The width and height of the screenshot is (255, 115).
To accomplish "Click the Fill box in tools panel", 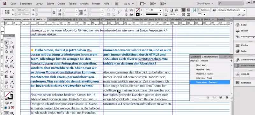I will point(7,94).
